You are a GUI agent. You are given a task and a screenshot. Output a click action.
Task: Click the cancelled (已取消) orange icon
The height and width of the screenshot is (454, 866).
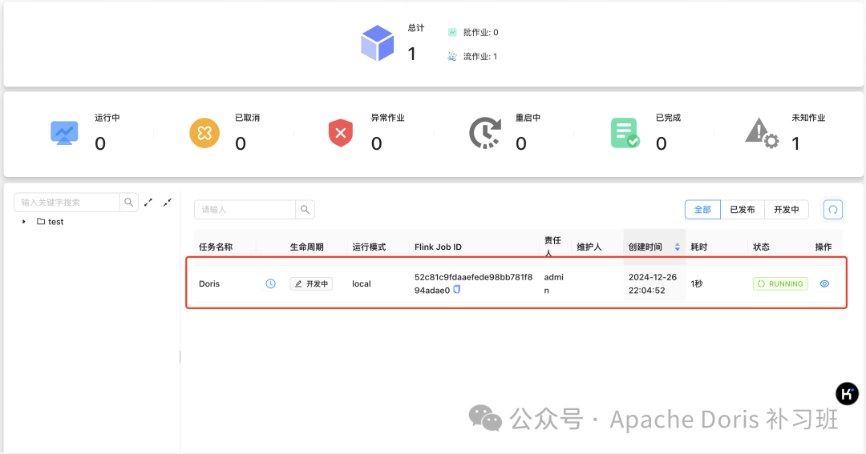(204, 133)
